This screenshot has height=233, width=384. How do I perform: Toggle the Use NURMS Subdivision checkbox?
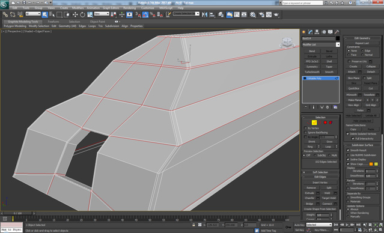pyautogui.click(x=348, y=155)
